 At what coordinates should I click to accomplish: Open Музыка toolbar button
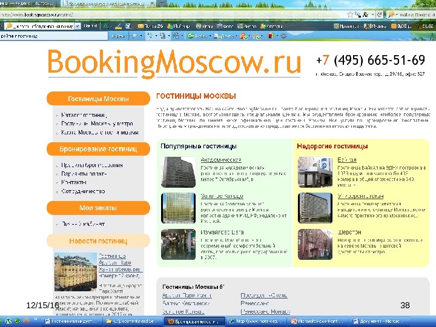coord(375,26)
